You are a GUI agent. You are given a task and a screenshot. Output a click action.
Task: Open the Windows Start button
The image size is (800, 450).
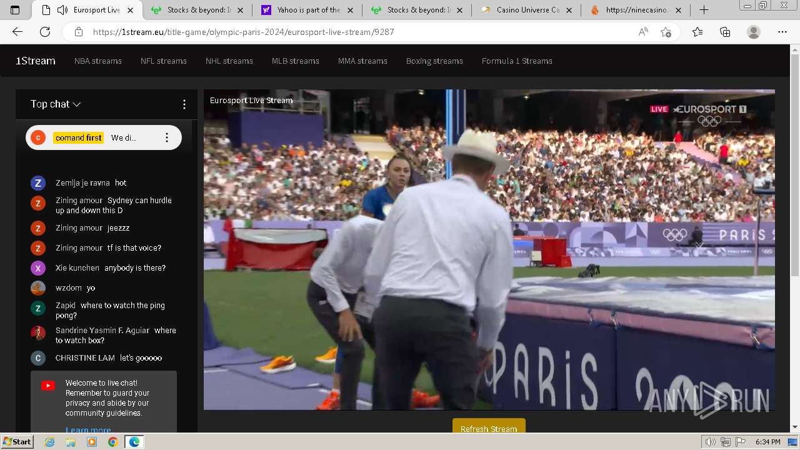[x=17, y=442]
